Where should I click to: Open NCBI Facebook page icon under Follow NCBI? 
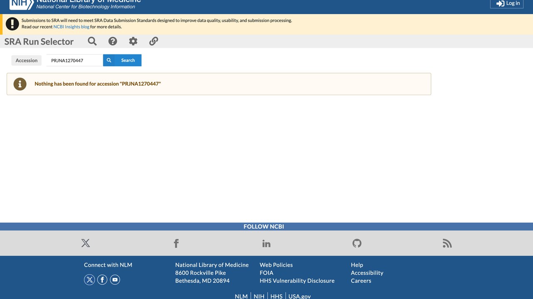click(x=176, y=243)
